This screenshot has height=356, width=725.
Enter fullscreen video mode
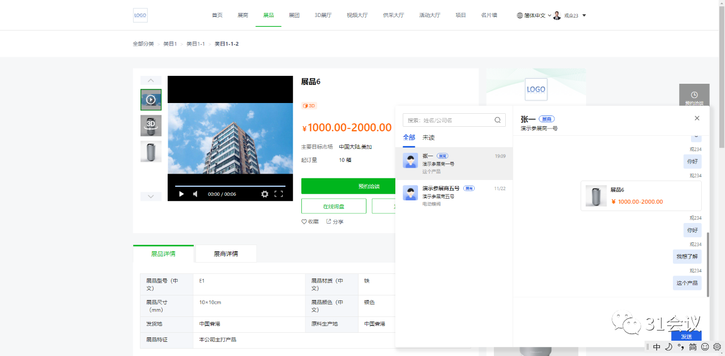(x=279, y=194)
